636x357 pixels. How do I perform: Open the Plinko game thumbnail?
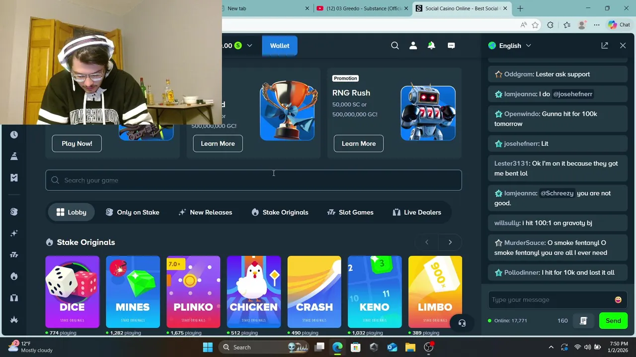193,292
